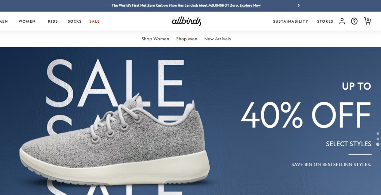Open the red Sale menu item
The image size is (381, 195).
tap(94, 21)
